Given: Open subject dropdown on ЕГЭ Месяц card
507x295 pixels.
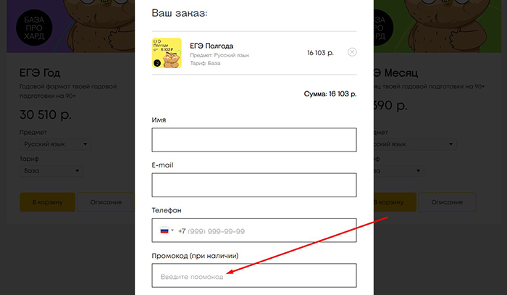Looking at the screenshot, I should click(x=416, y=144).
